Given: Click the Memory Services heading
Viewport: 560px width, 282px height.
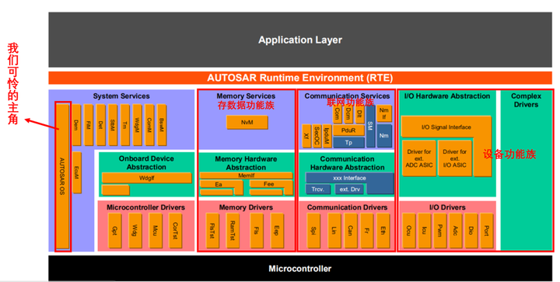Looking at the screenshot, I should [246, 96].
